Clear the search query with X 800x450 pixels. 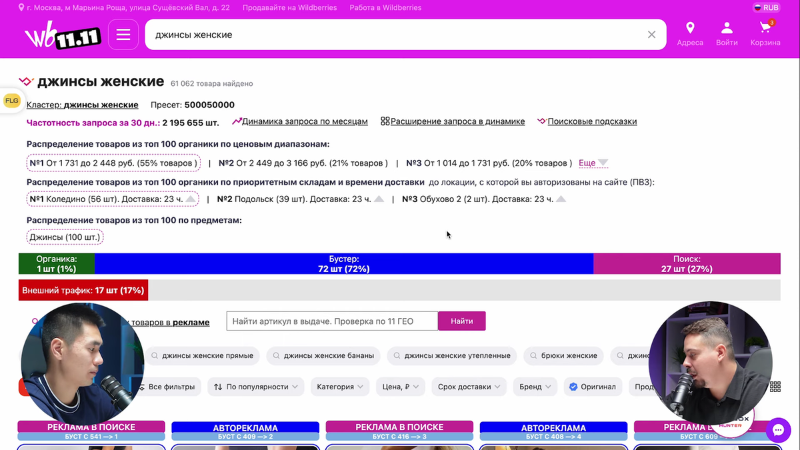pyautogui.click(x=652, y=35)
